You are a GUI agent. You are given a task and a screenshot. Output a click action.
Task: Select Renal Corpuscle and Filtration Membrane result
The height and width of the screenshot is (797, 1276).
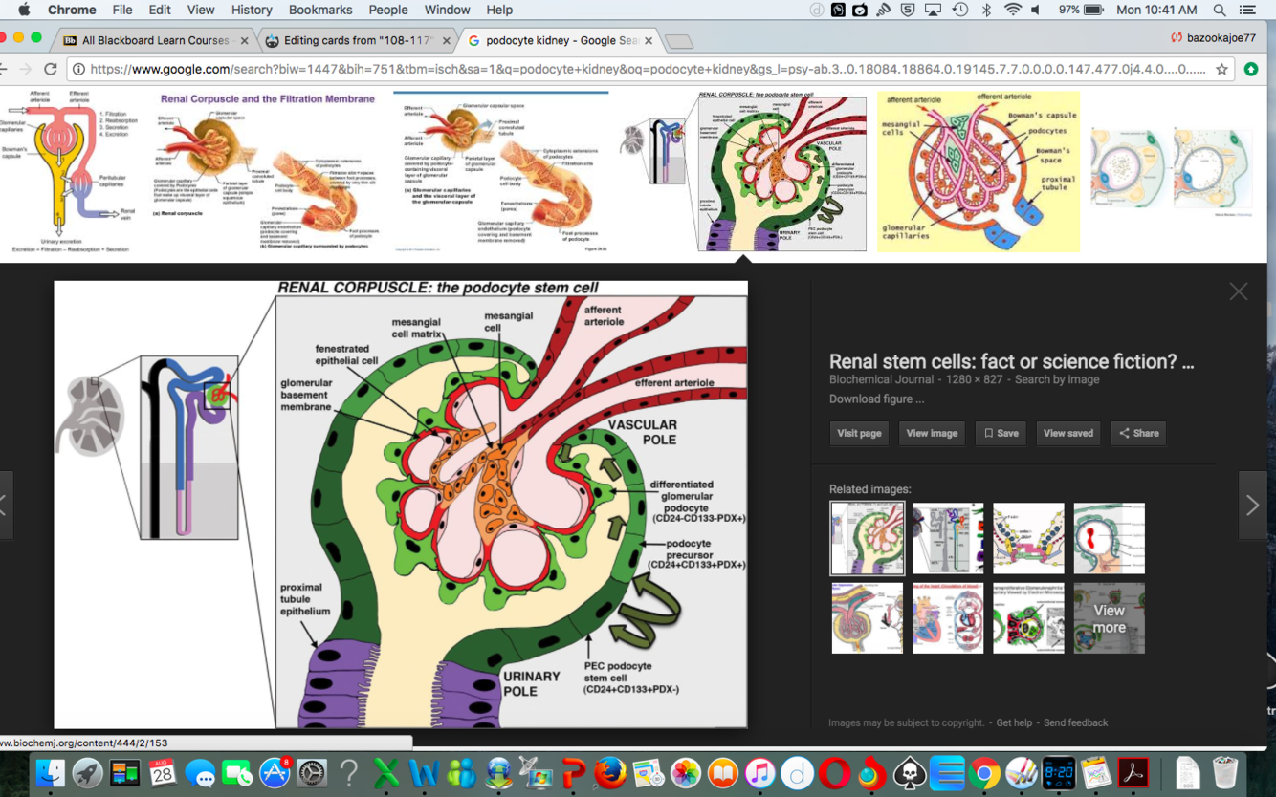pos(267,172)
